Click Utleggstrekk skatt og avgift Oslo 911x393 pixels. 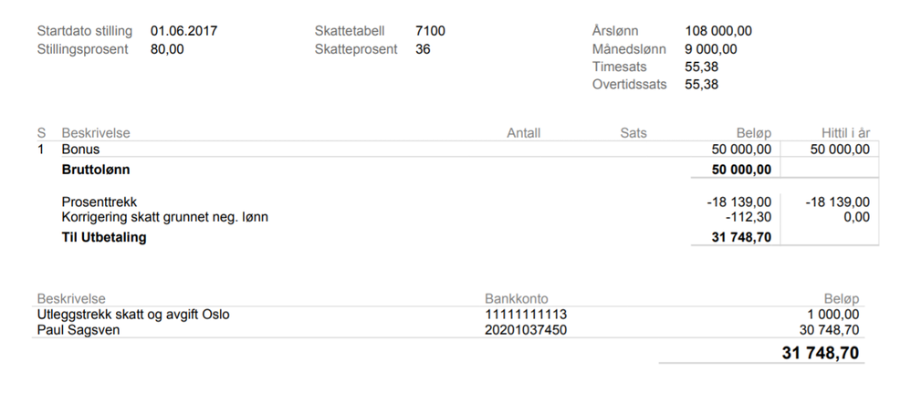(133, 315)
